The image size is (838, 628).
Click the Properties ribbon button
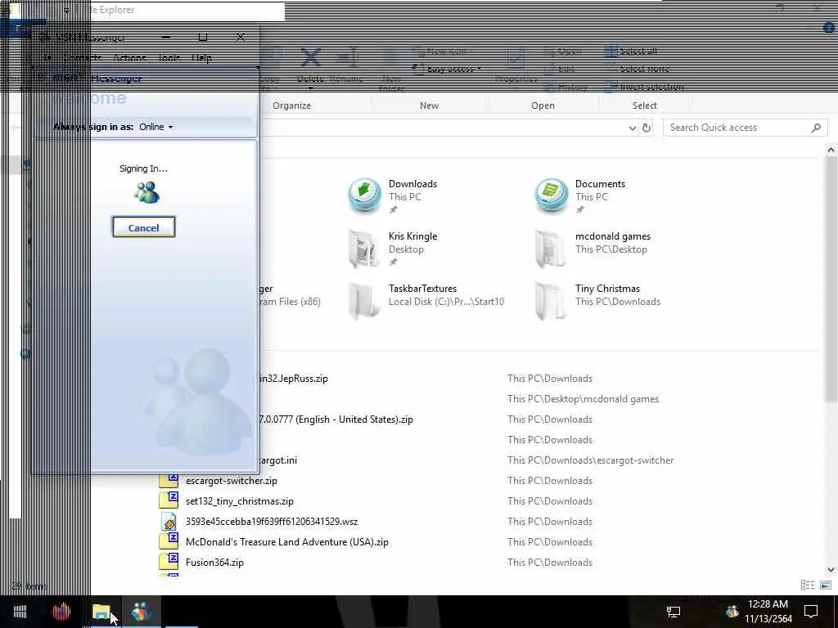tap(516, 65)
